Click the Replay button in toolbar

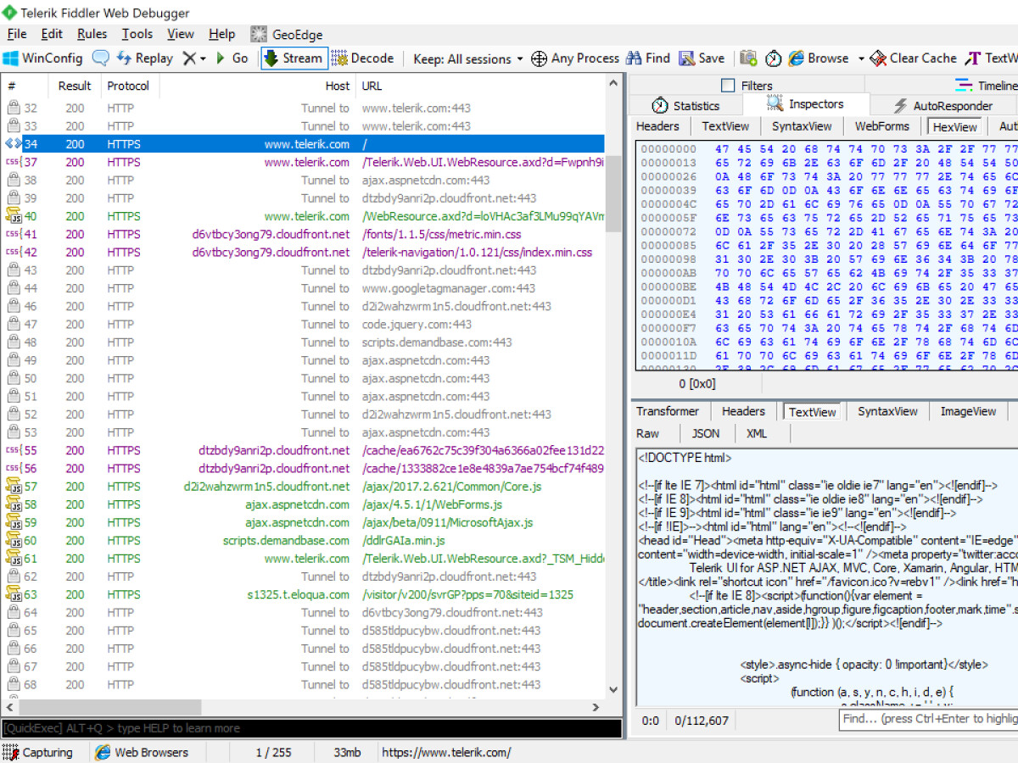click(x=144, y=58)
